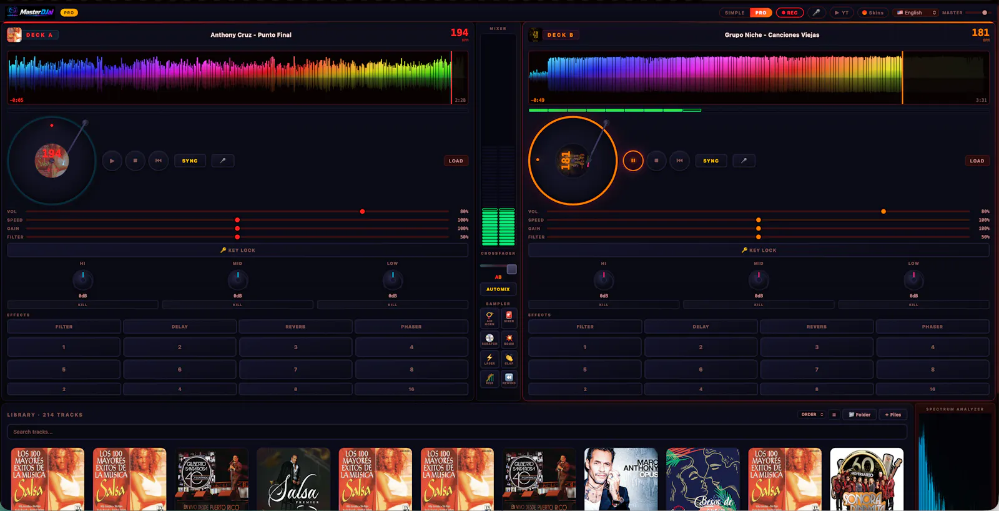Switch to SIMPLE mode
This screenshot has width=999, height=511.
(734, 12)
